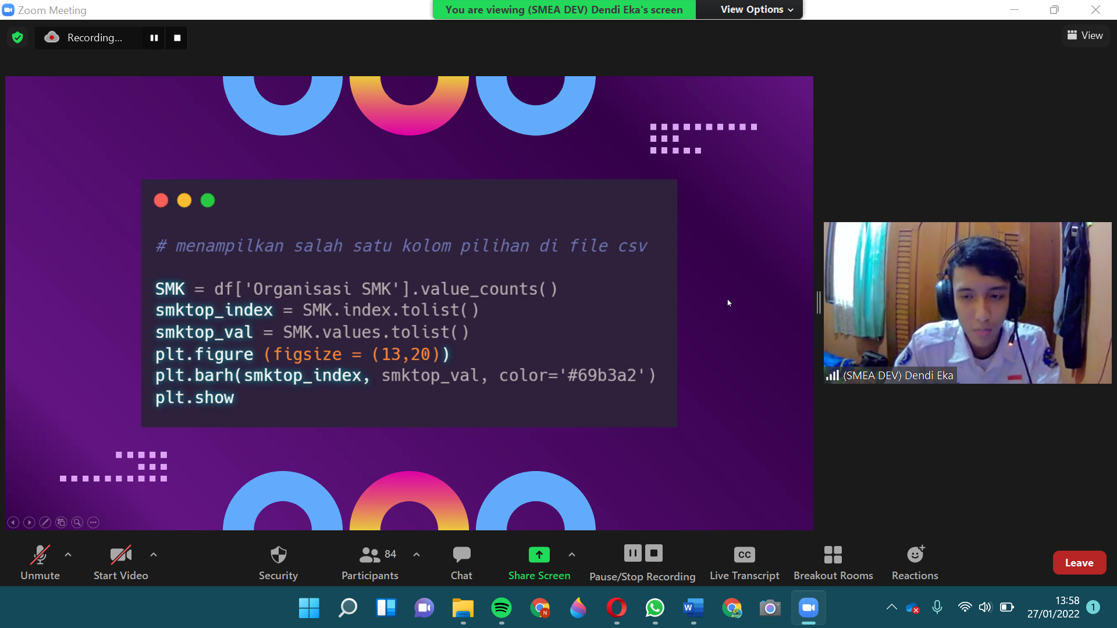Screen dimensions: 1117x628
Task: Click the Share Screen button
Action: pos(539,562)
